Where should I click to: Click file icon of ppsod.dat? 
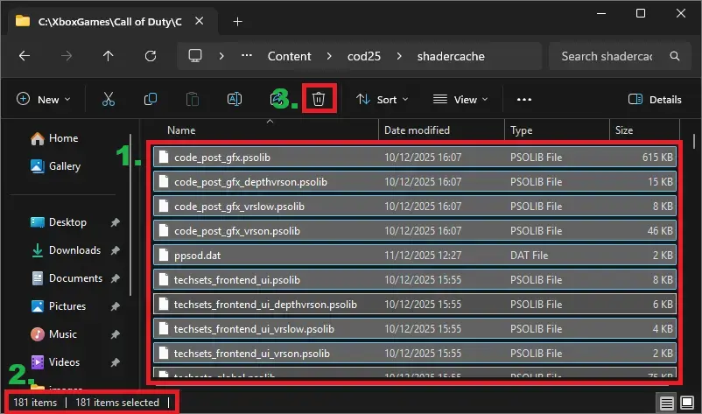164,255
